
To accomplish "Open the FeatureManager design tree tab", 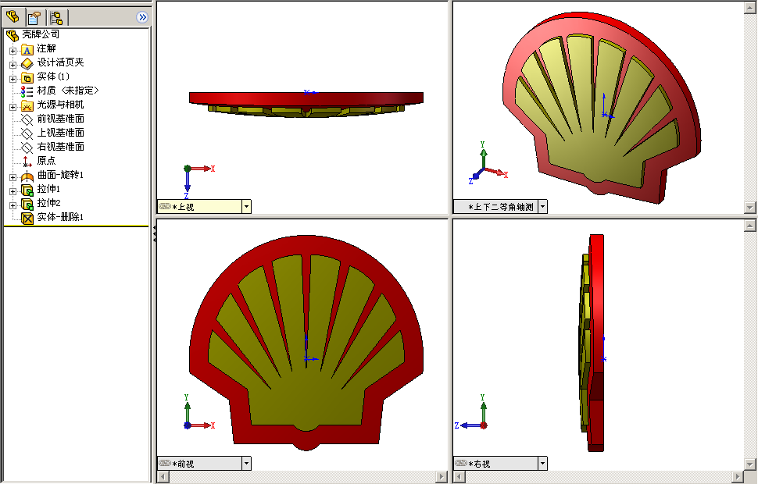I will [13, 17].
